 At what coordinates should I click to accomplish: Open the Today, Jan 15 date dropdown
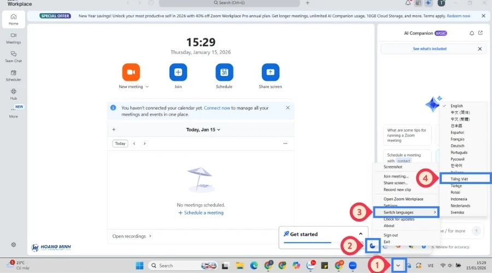point(203,130)
